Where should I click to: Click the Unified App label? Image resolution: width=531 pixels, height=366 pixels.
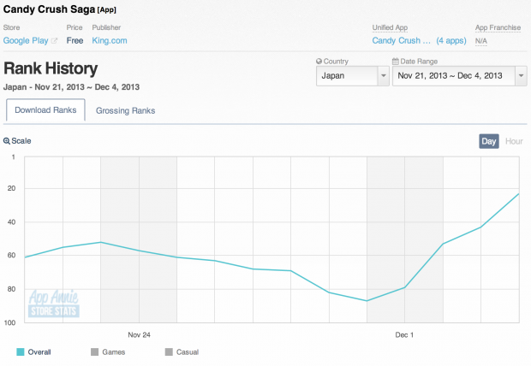tap(390, 27)
